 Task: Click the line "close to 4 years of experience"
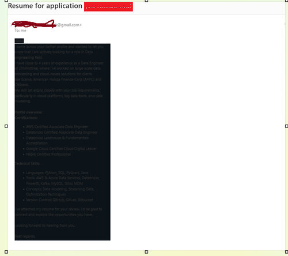point(59,63)
